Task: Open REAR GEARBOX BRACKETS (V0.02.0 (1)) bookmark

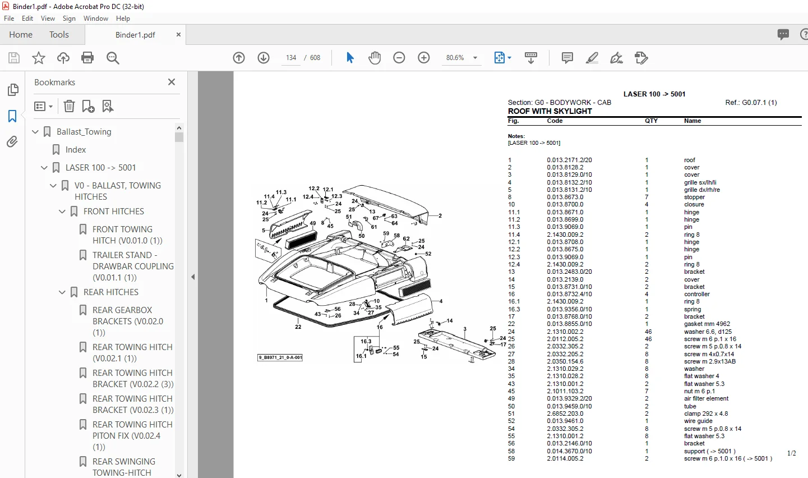Action: click(x=128, y=321)
